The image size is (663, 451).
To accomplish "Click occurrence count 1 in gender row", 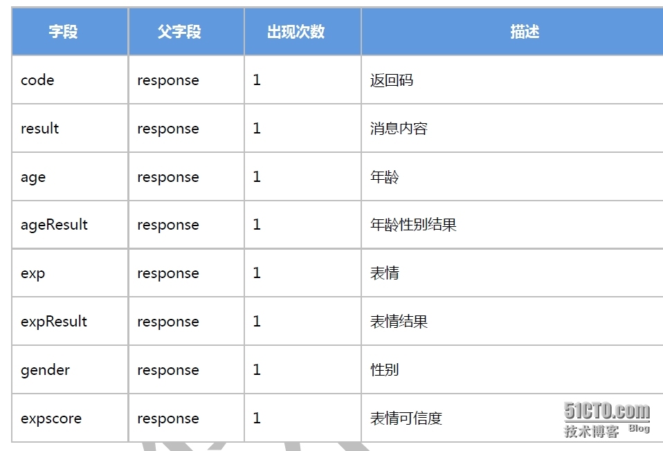I will click(x=257, y=370).
